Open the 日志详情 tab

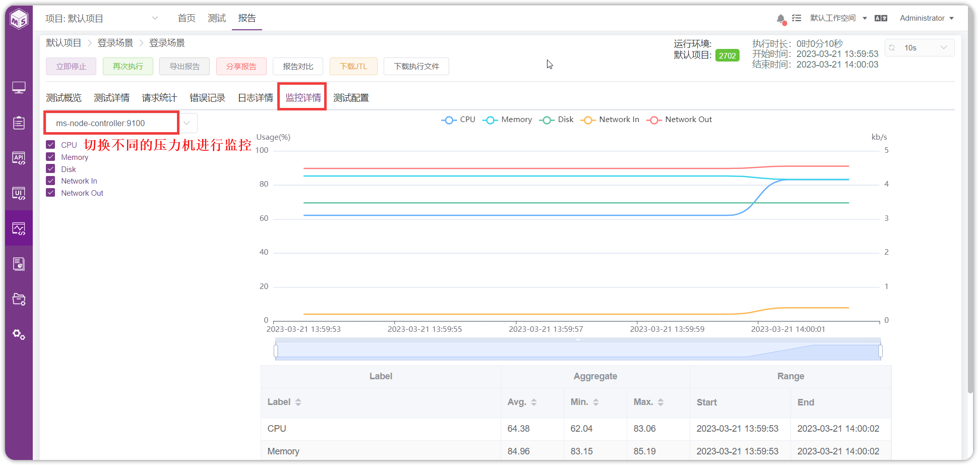point(256,98)
